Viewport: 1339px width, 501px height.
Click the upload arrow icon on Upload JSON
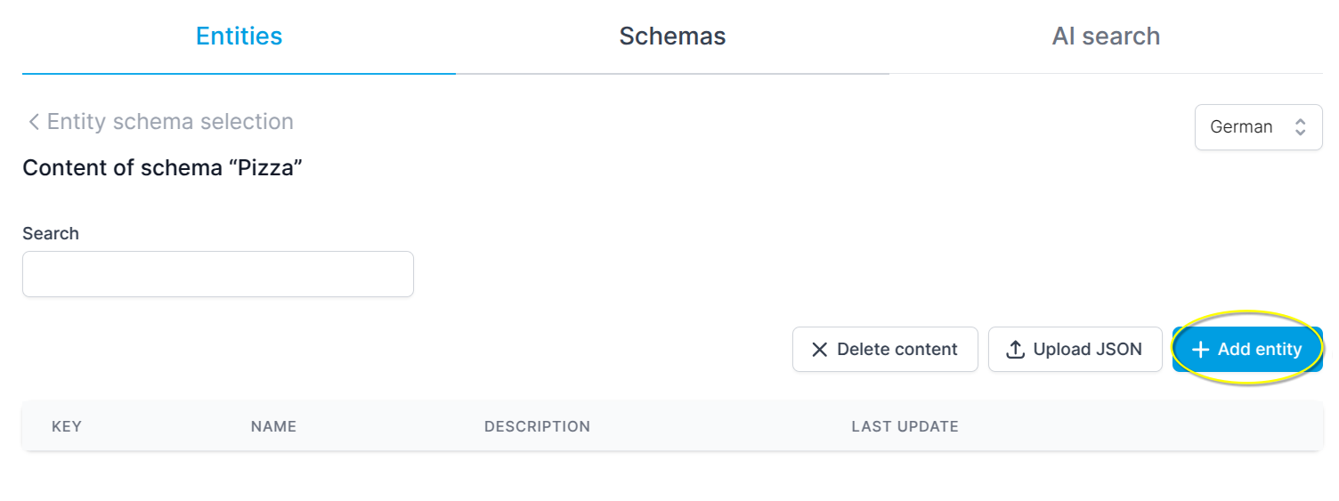pos(1016,350)
